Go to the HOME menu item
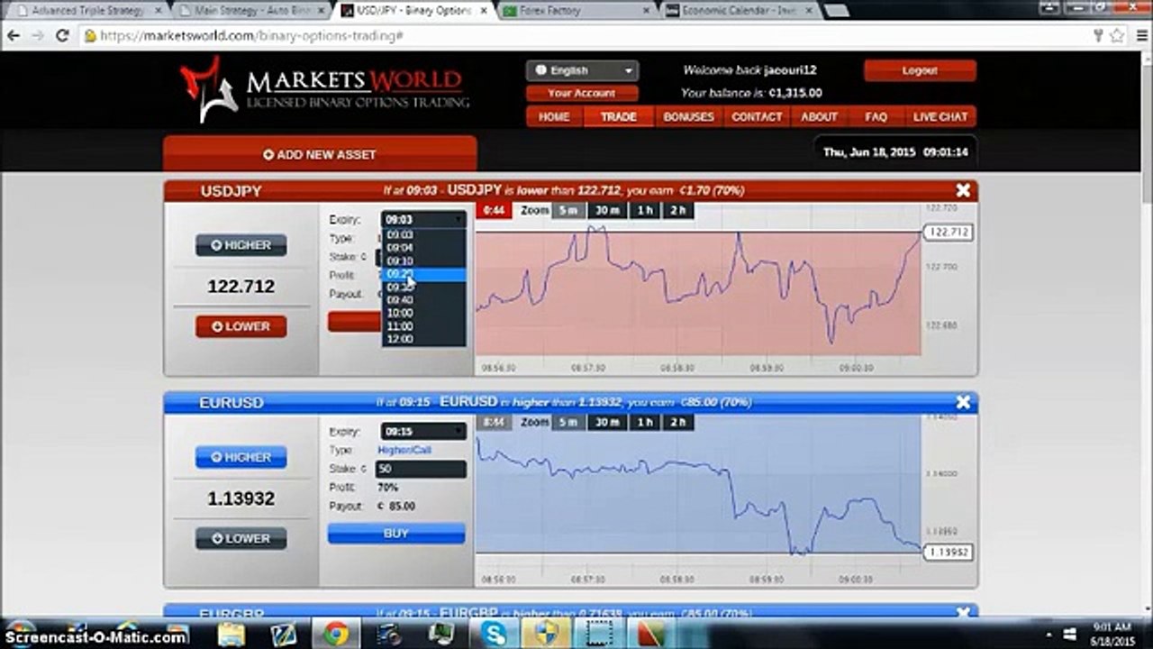This screenshot has height=649, width=1153. [554, 117]
